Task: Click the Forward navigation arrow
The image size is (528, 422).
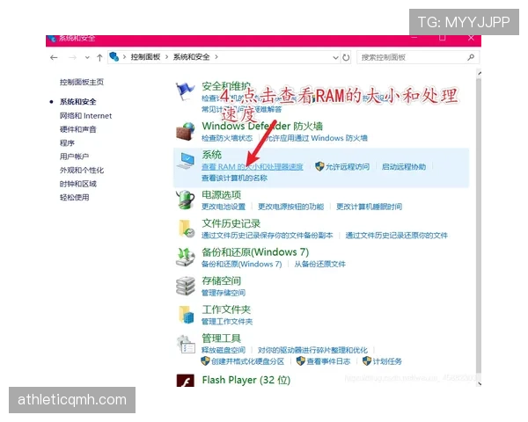Action: 72,57
